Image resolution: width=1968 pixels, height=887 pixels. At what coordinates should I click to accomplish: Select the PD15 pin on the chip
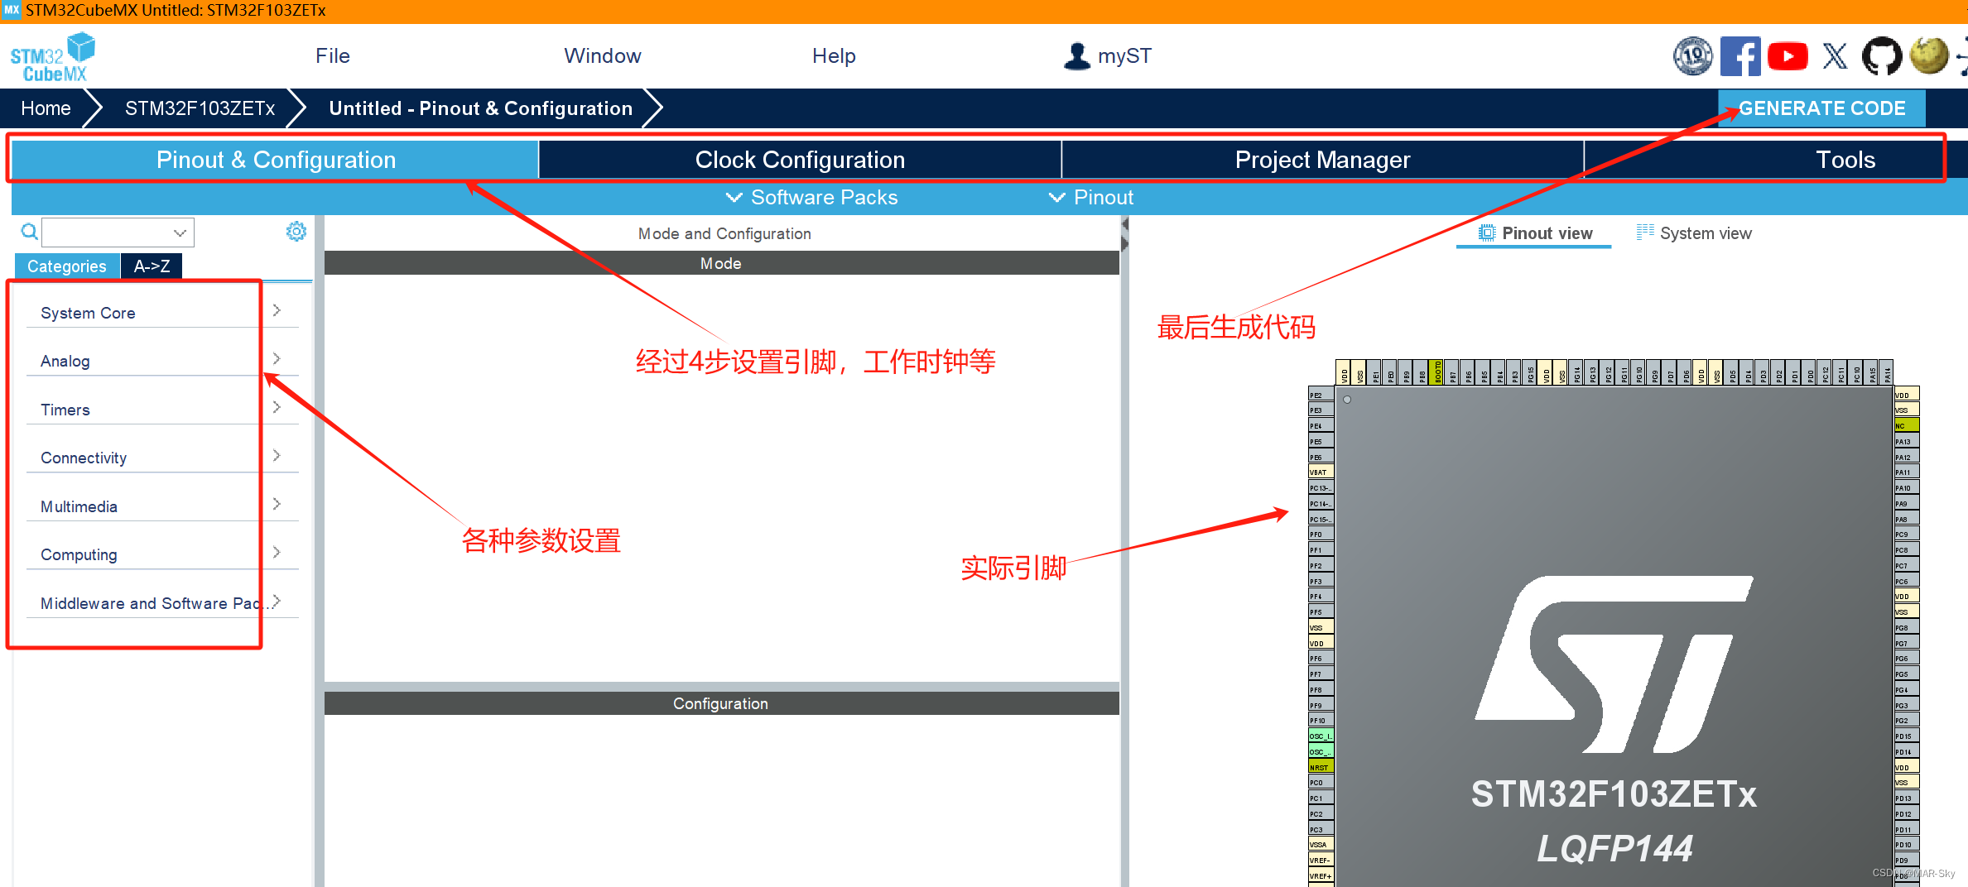1907,736
